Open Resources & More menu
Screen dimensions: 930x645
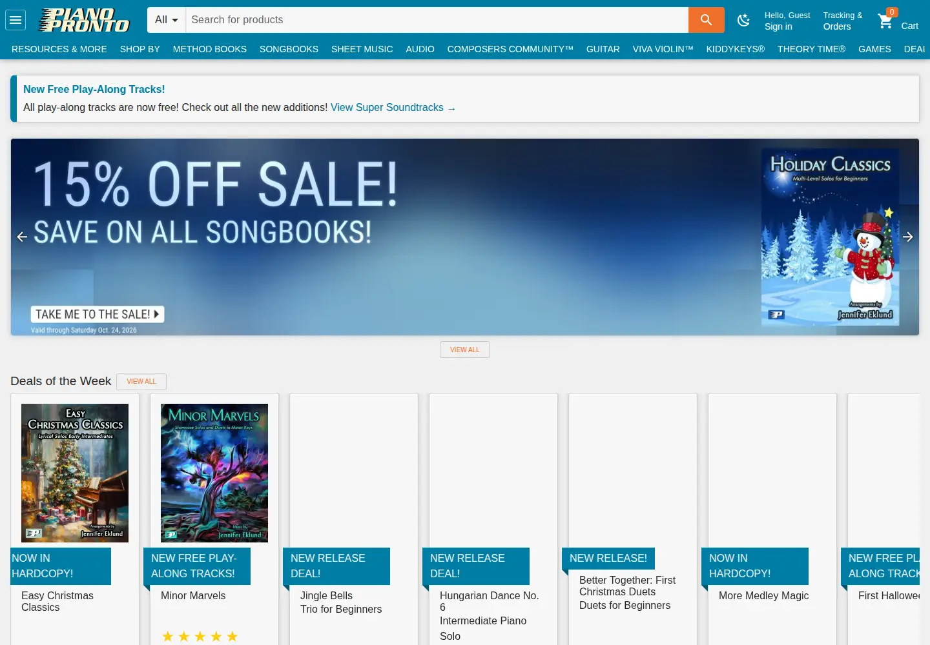[59, 49]
